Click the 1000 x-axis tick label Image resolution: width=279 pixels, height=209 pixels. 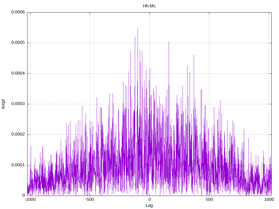(x=269, y=199)
